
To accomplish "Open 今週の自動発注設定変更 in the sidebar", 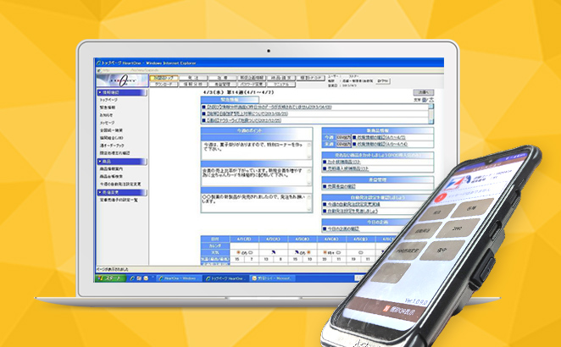I will 120,184.
